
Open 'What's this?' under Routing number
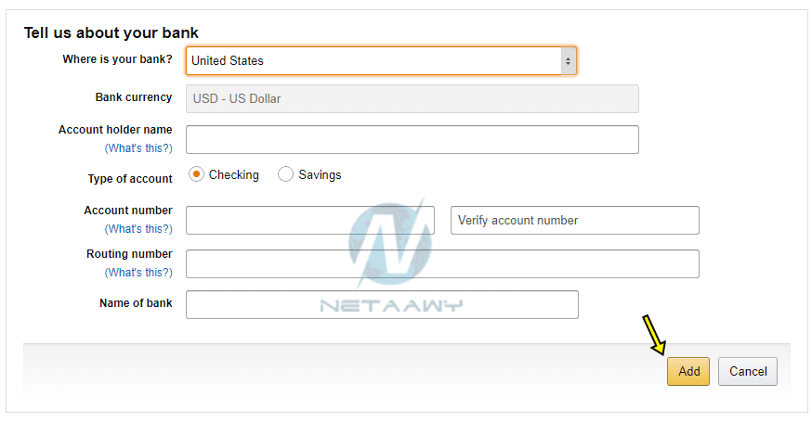point(138,273)
